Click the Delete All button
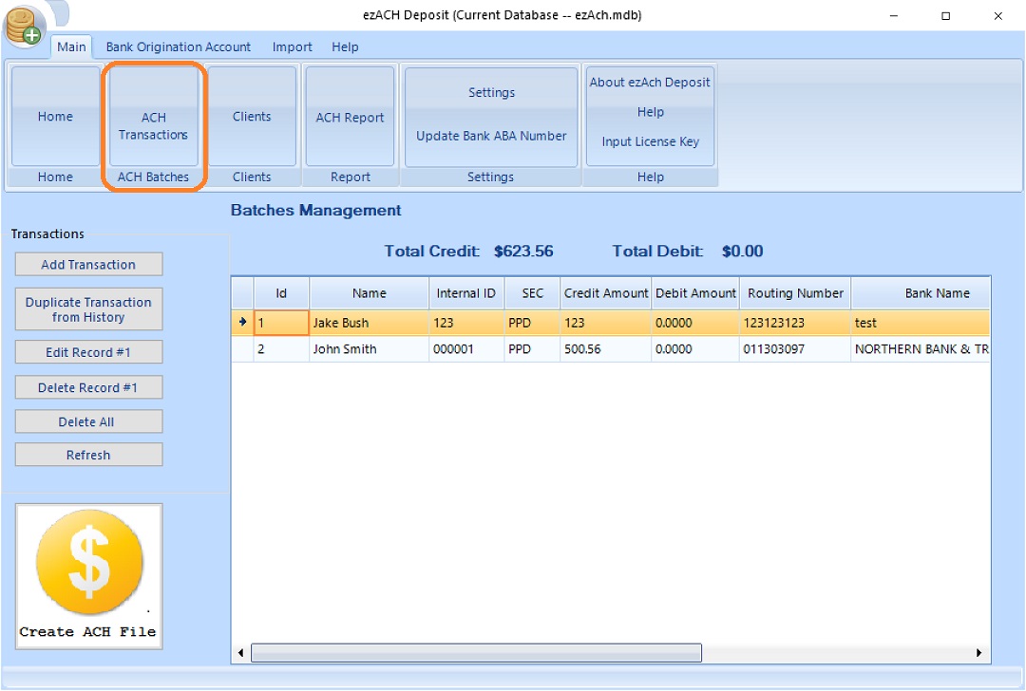1026x691 pixels. click(x=88, y=421)
